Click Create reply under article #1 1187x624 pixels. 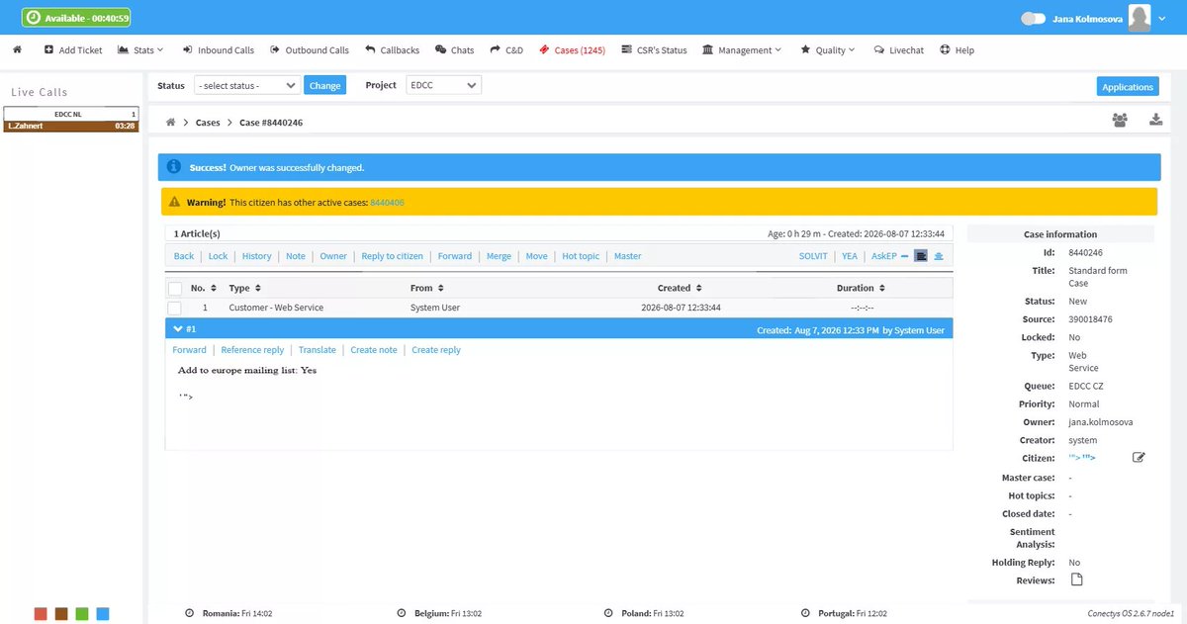tap(436, 350)
